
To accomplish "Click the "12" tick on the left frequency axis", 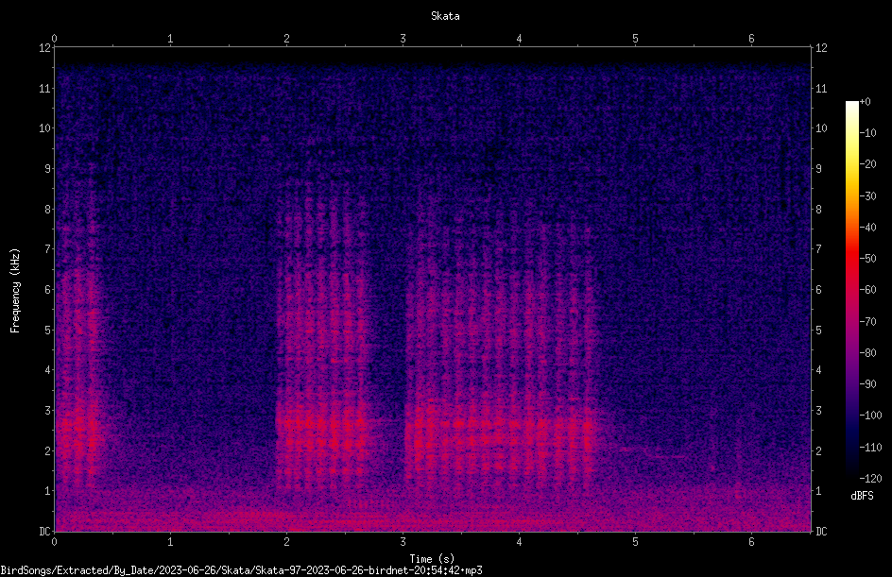I will click(x=44, y=48).
